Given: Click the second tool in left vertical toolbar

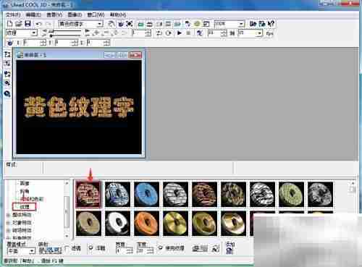Looking at the screenshot, I should (7, 64).
